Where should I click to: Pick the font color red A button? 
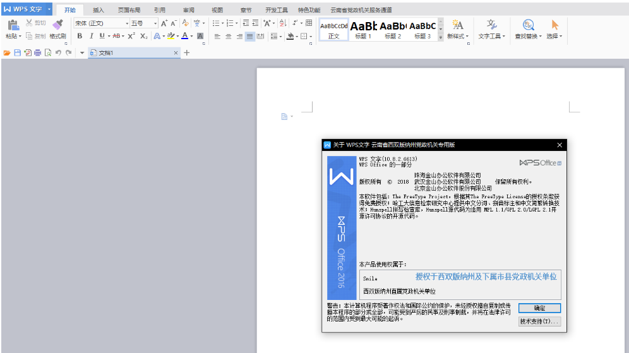(x=184, y=36)
